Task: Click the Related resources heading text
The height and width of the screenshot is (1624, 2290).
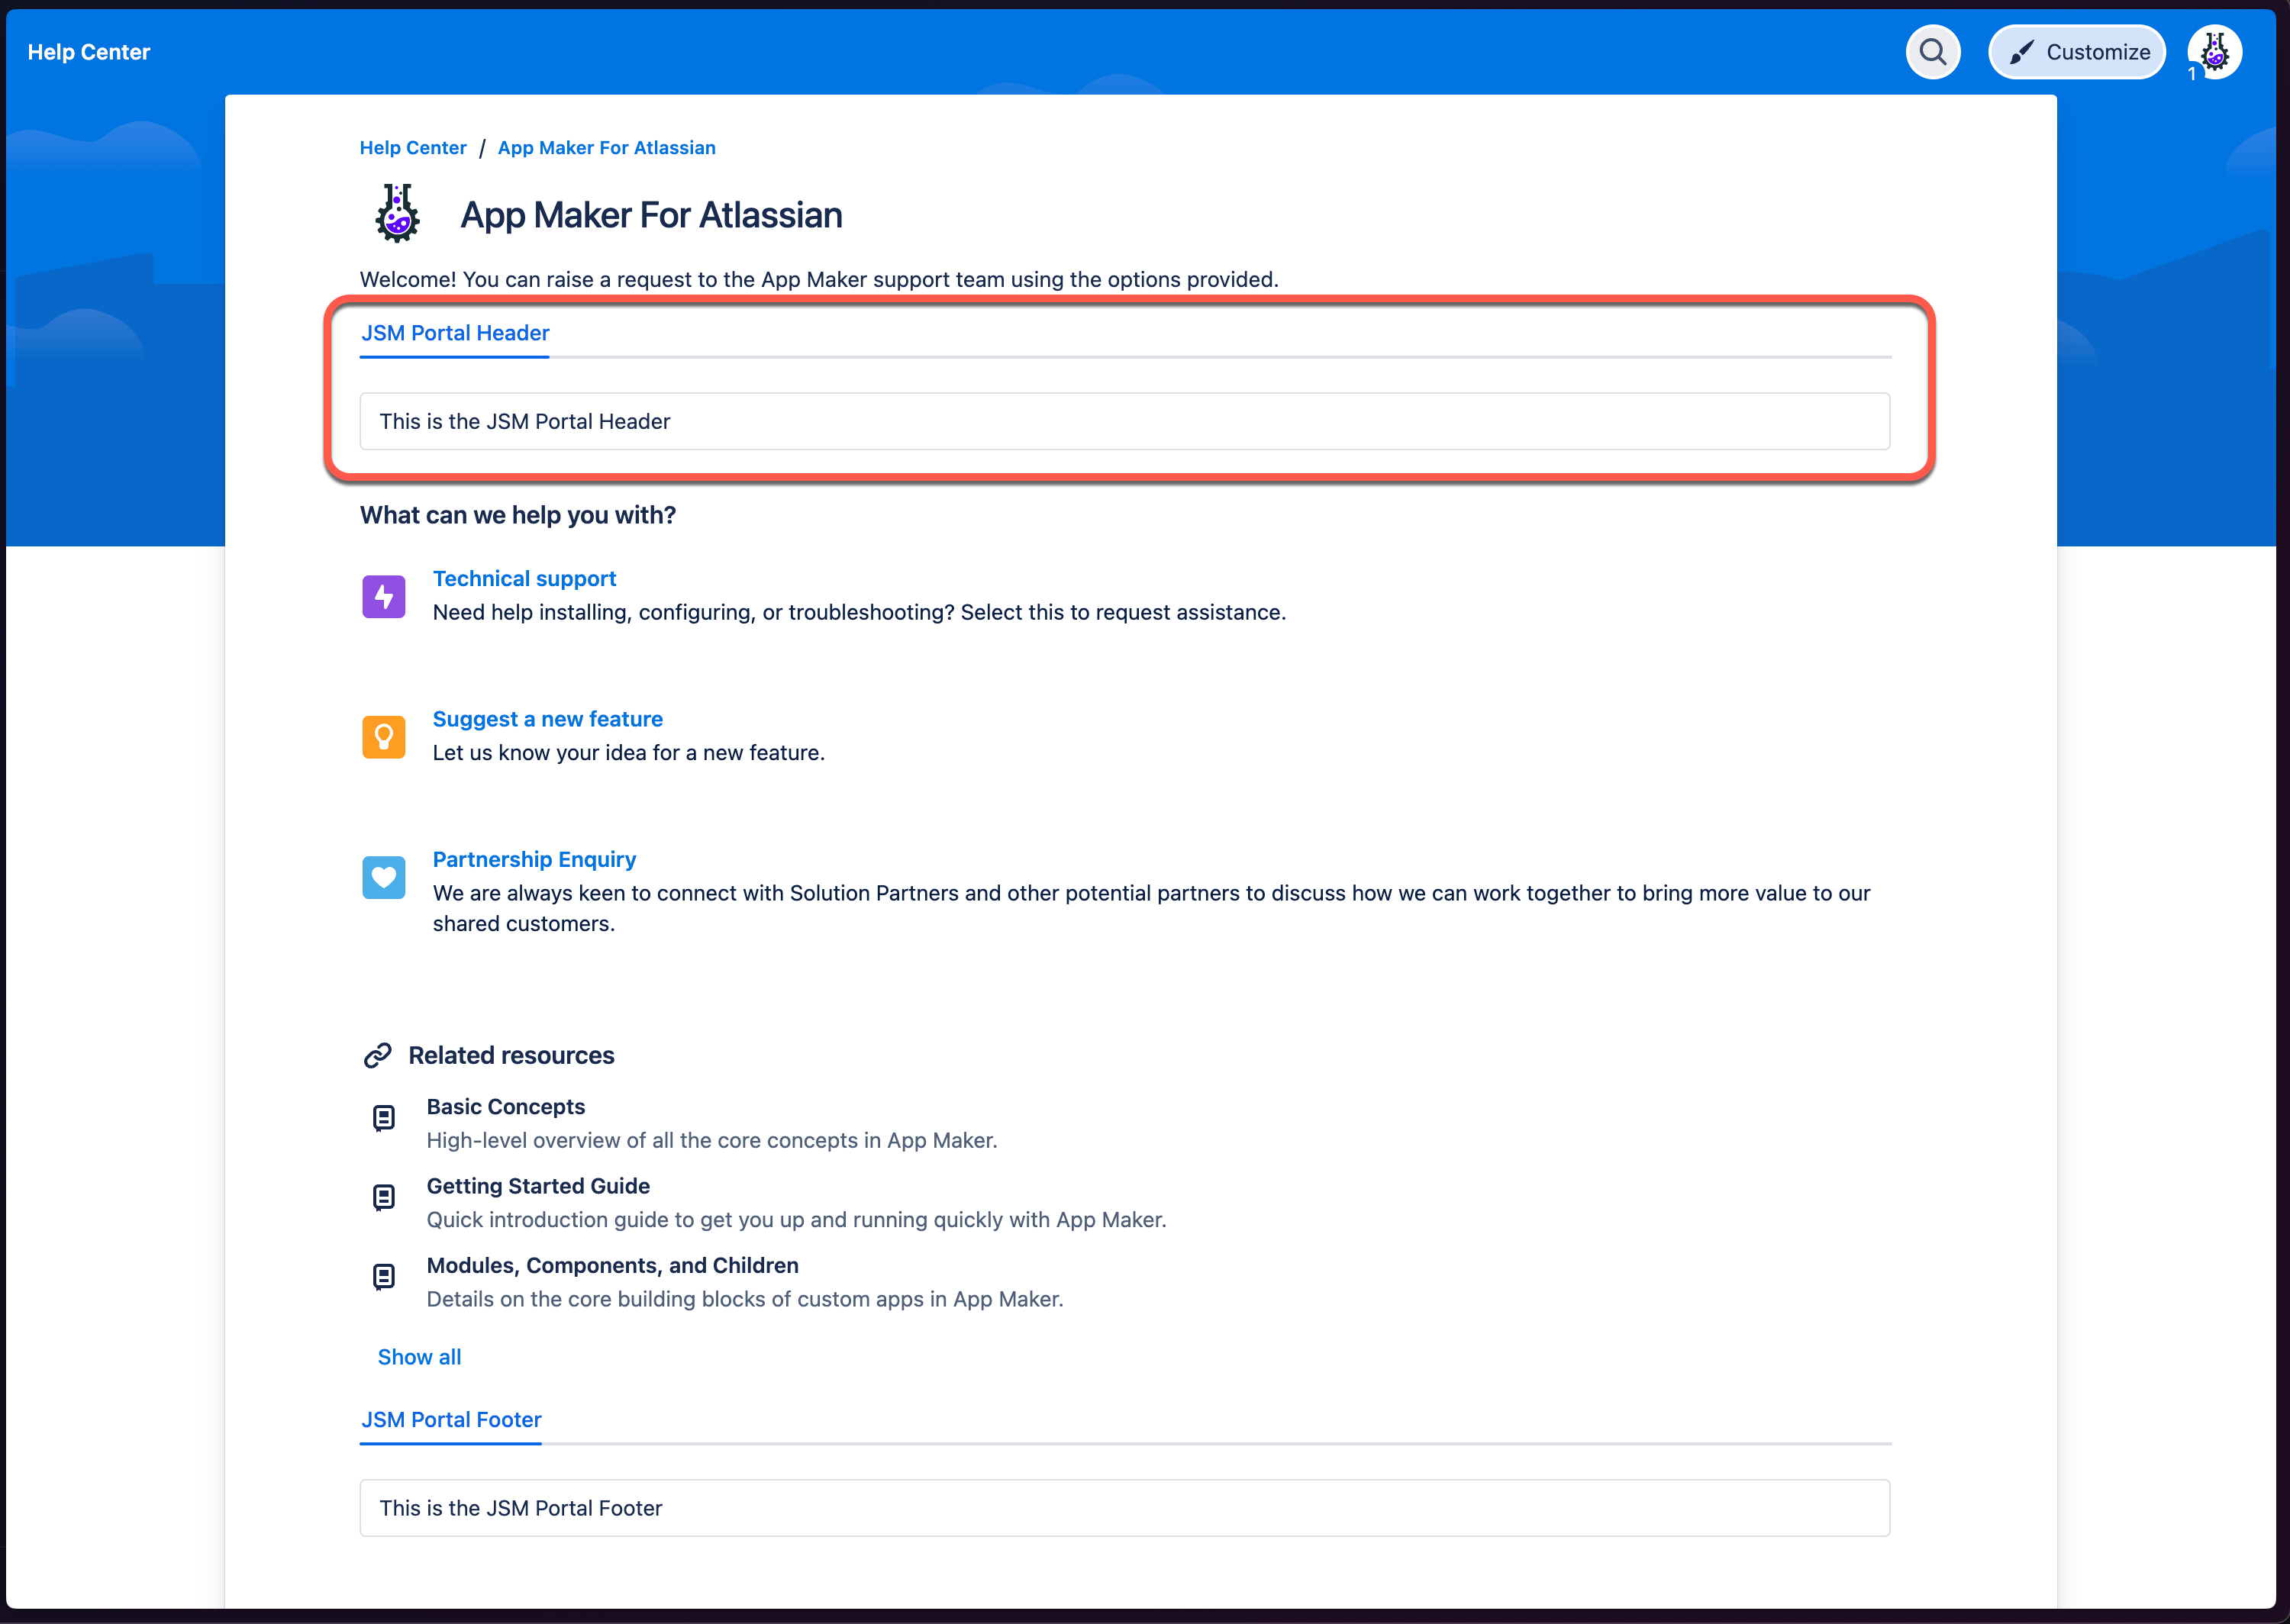Action: tap(512, 1055)
